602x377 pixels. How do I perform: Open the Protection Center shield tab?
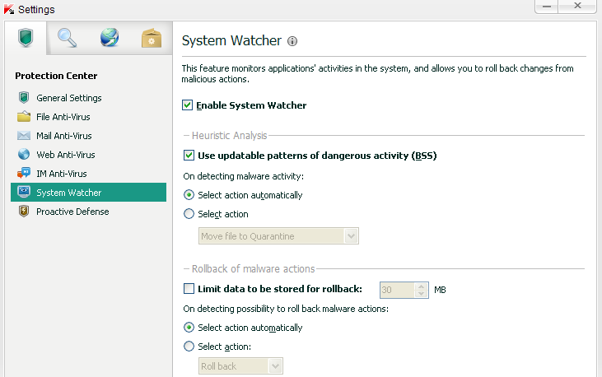[26, 38]
